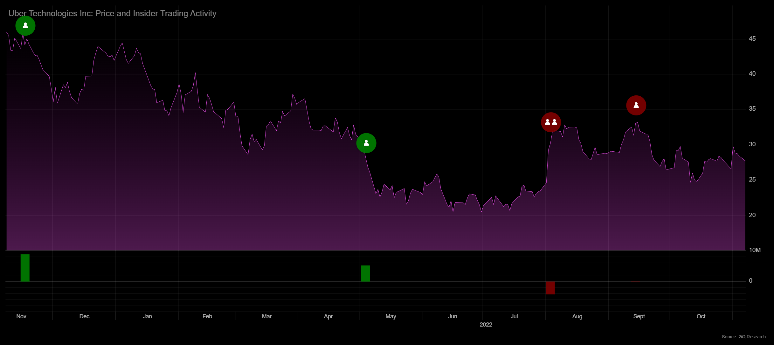The image size is (774, 345).
Task: Click the tall green volume bar in November
Action: [x=25, y=268]
